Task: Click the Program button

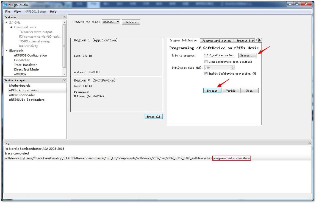Action: coord(212,91)
